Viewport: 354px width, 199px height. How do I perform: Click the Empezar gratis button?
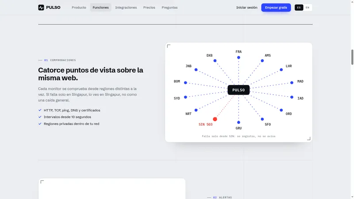(276, 8)
